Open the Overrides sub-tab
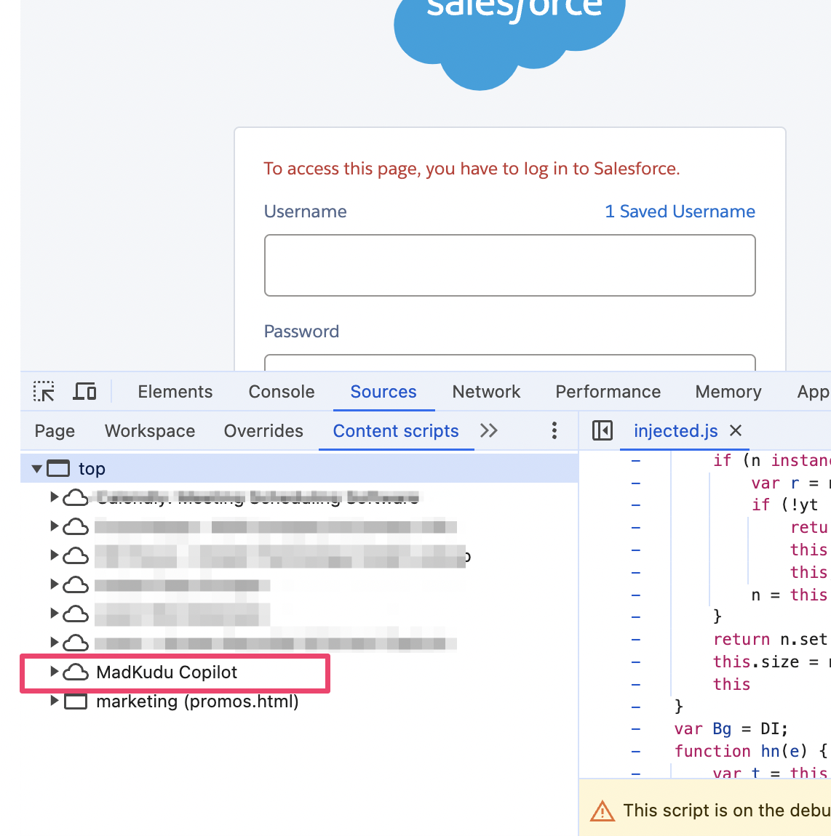This screenshot has height=836, width=831. [x=263, y=431]
